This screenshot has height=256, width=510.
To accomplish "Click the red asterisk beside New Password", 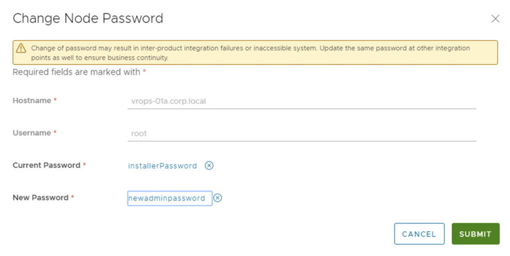I will coord(73,198).
